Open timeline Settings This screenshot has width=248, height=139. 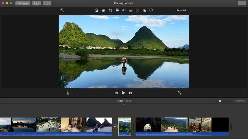click(x=240, y=101)
